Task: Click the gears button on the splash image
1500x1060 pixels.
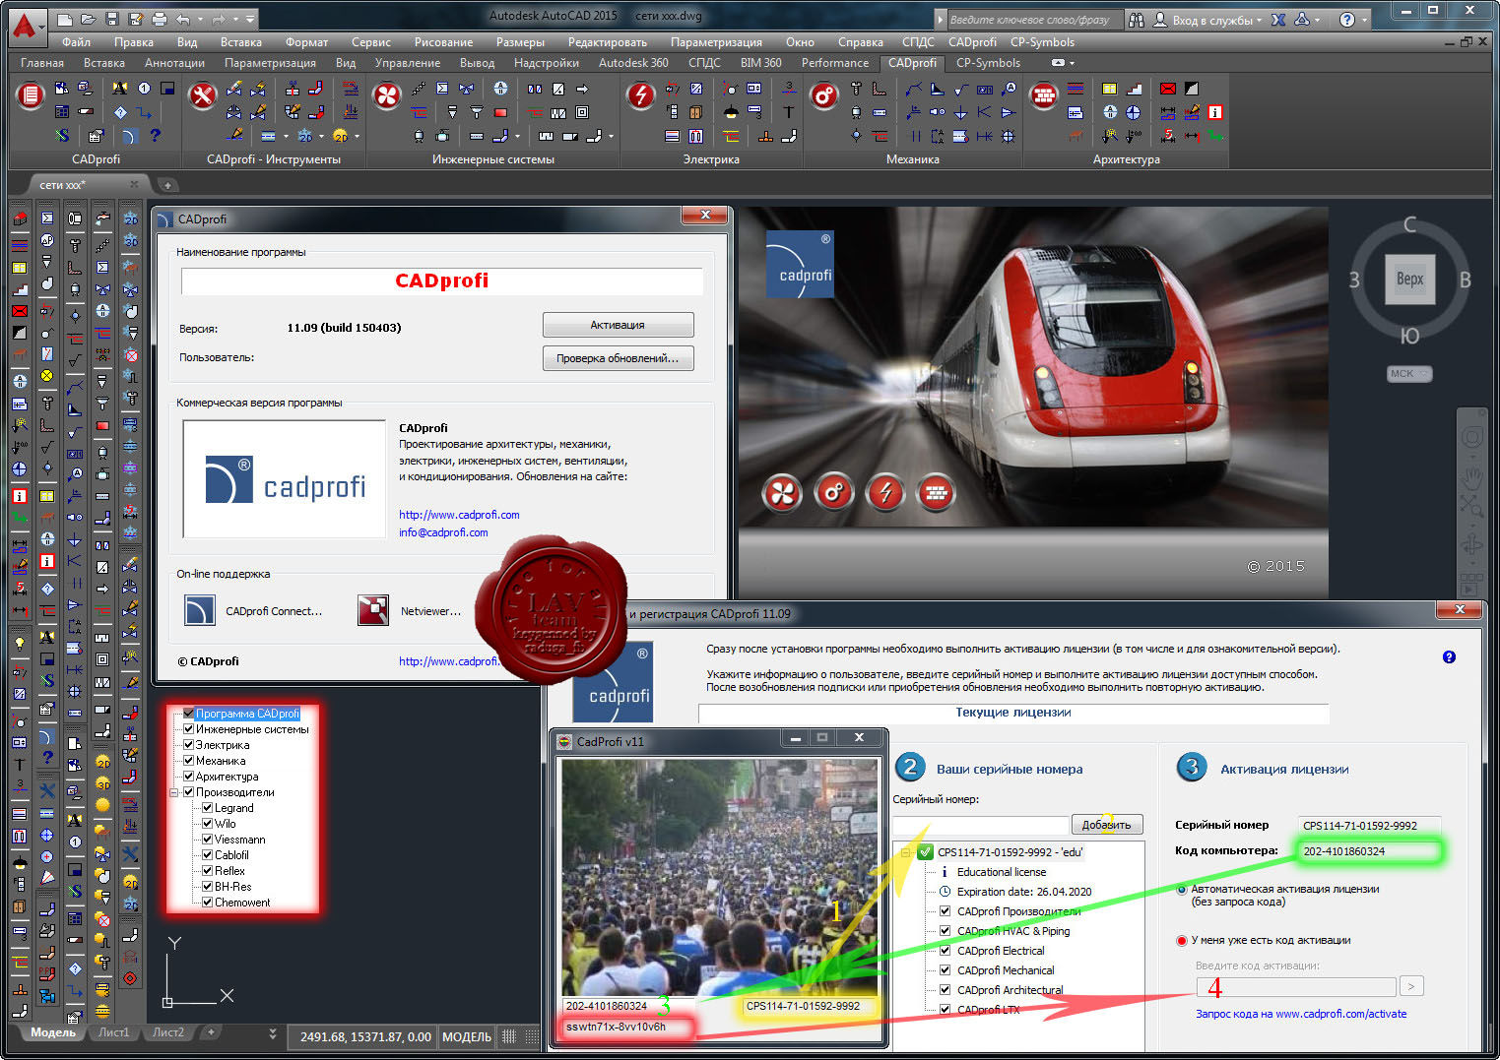Action: click(x=833, y=493)
